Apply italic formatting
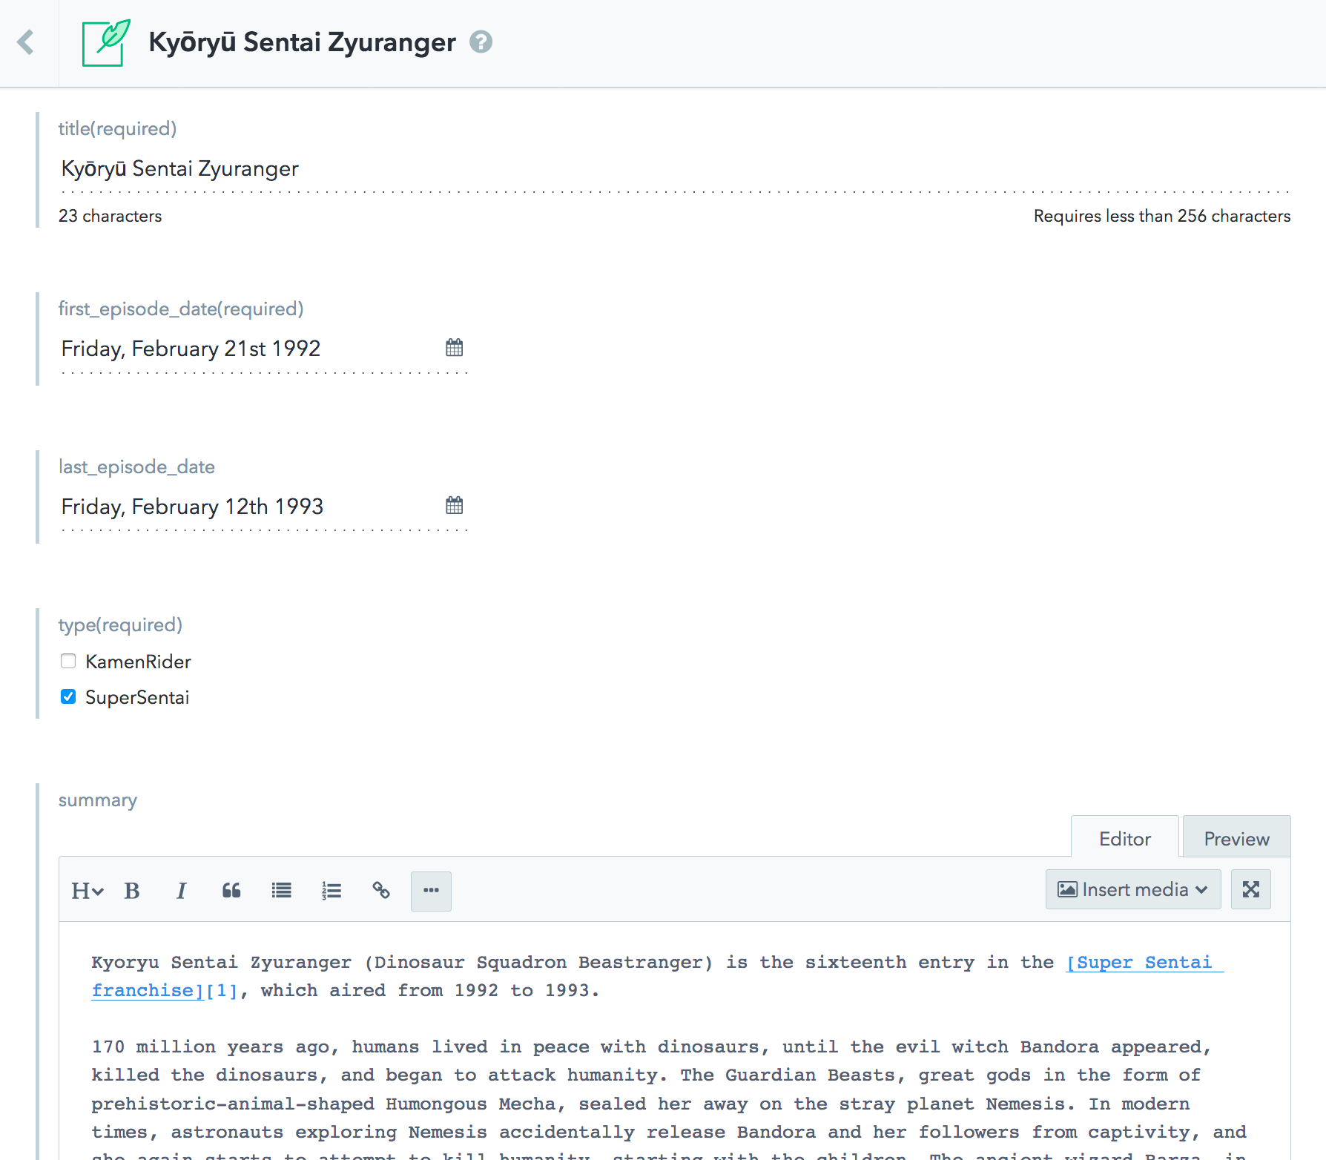 [x=182, y=890]
